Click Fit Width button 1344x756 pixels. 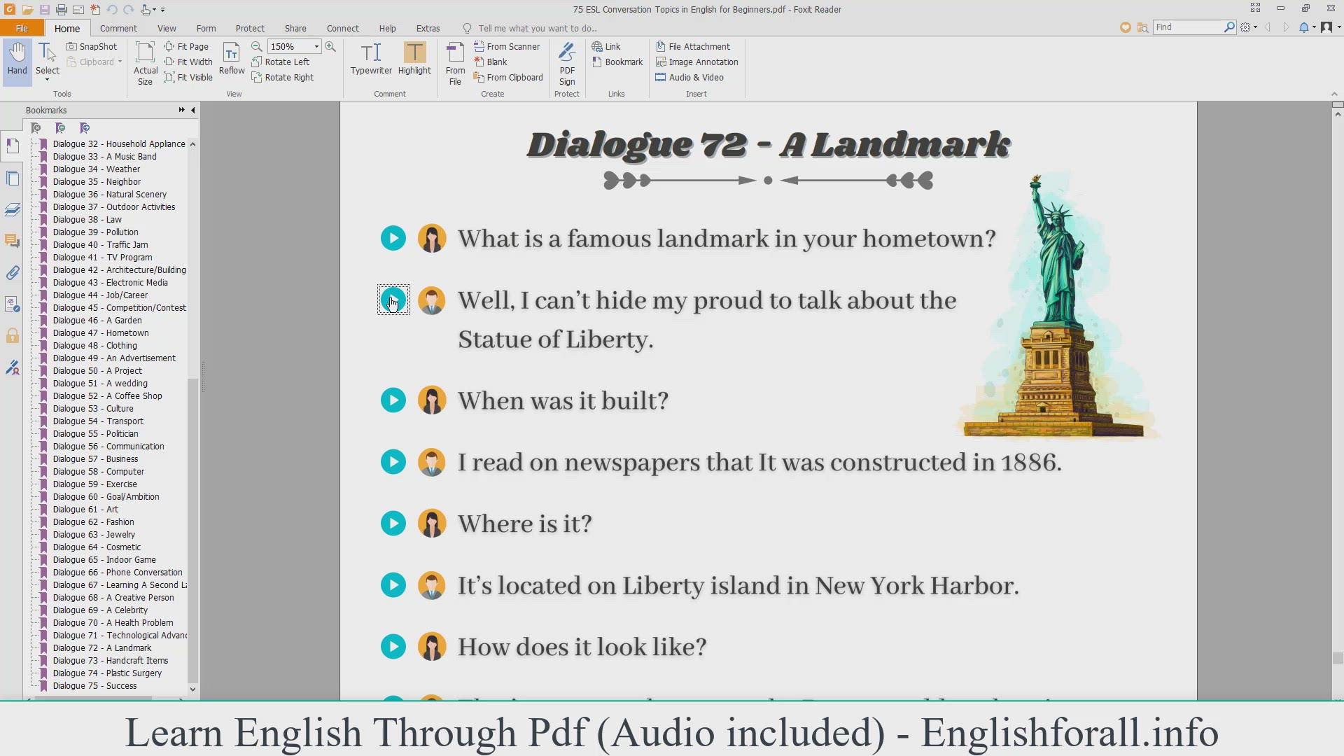[188, 62]
